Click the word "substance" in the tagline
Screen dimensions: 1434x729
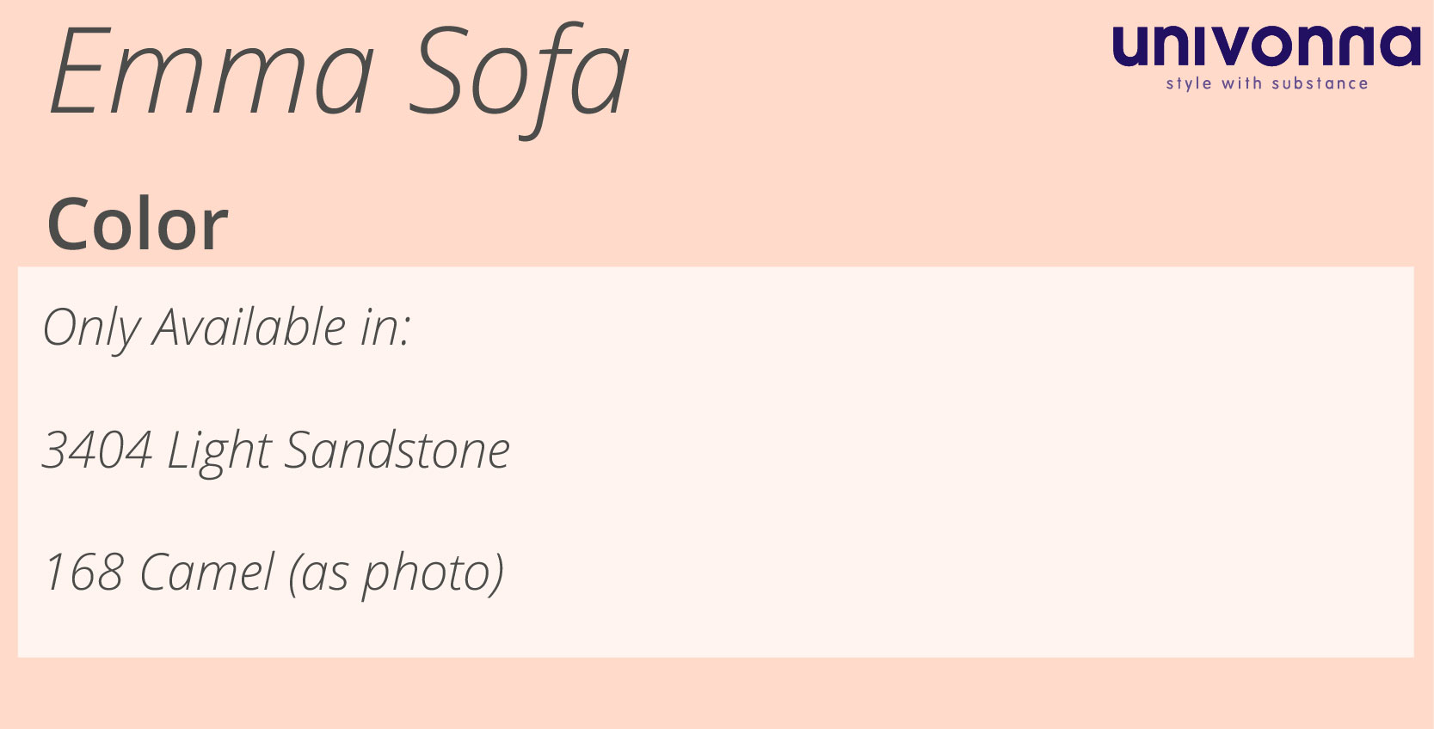1320,83
